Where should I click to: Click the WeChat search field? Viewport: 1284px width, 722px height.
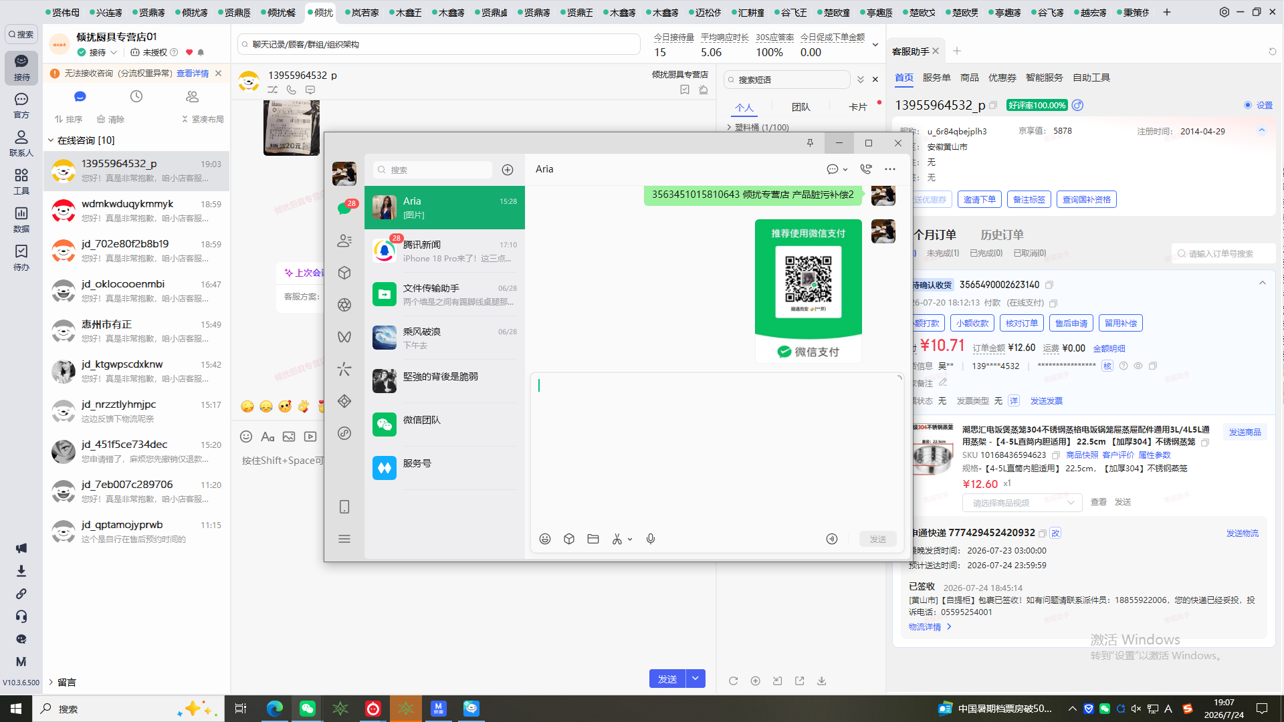click(x=433, y=170)
